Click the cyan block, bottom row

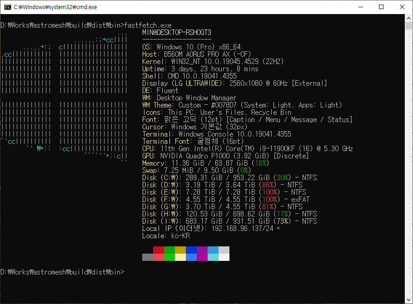click(x=213, y=257)
